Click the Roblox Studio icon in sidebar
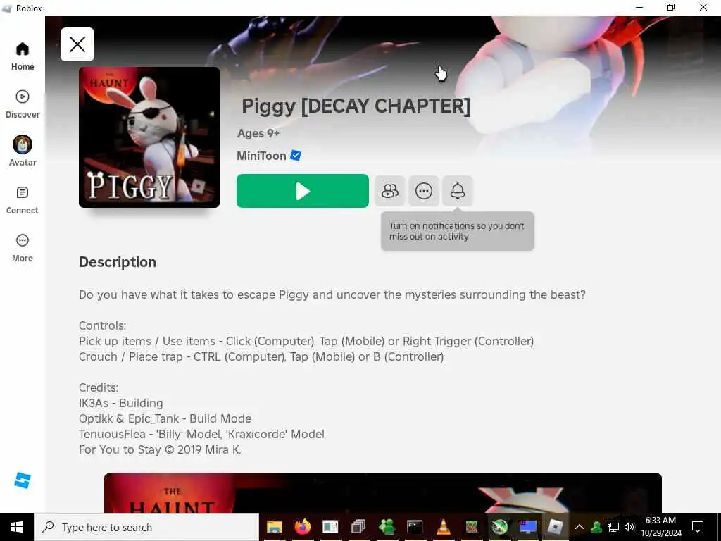 22,480
